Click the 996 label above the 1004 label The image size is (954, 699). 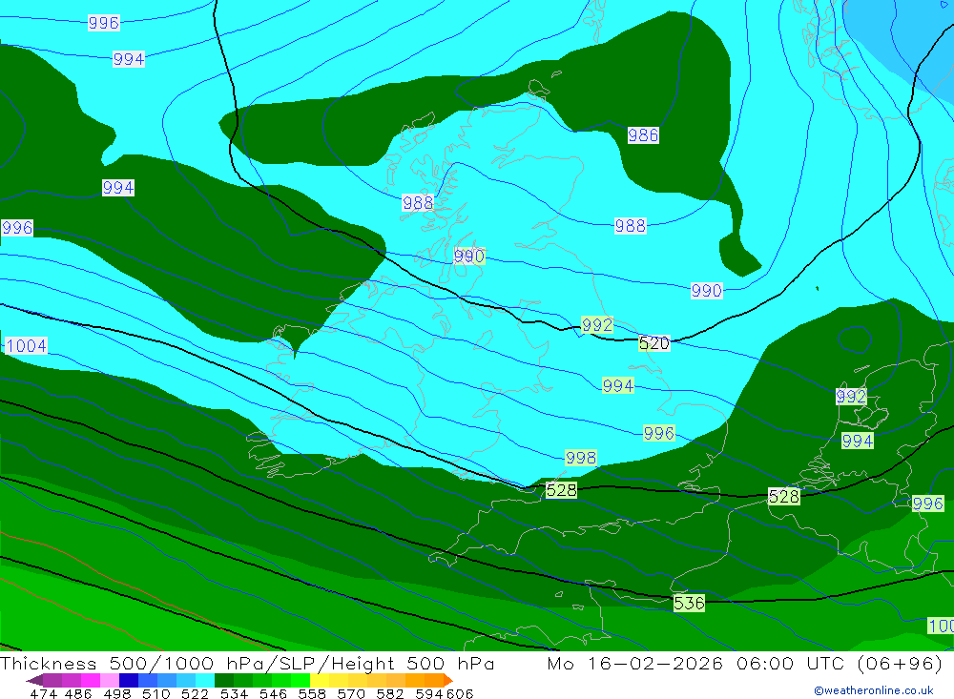(x=17, y=228)
